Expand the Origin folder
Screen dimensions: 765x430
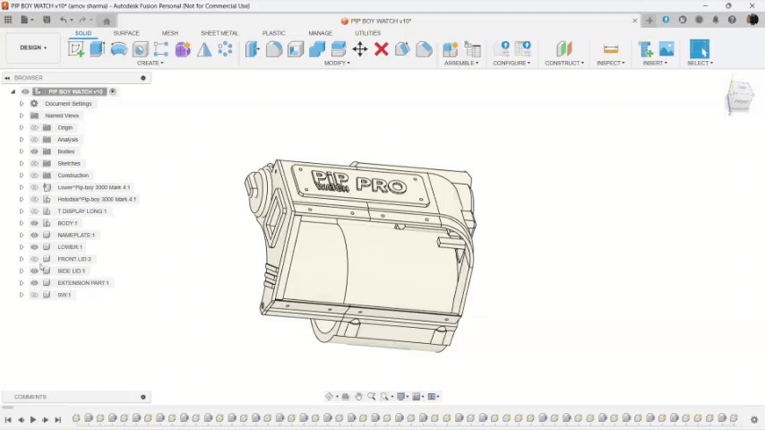click(21, 127)
